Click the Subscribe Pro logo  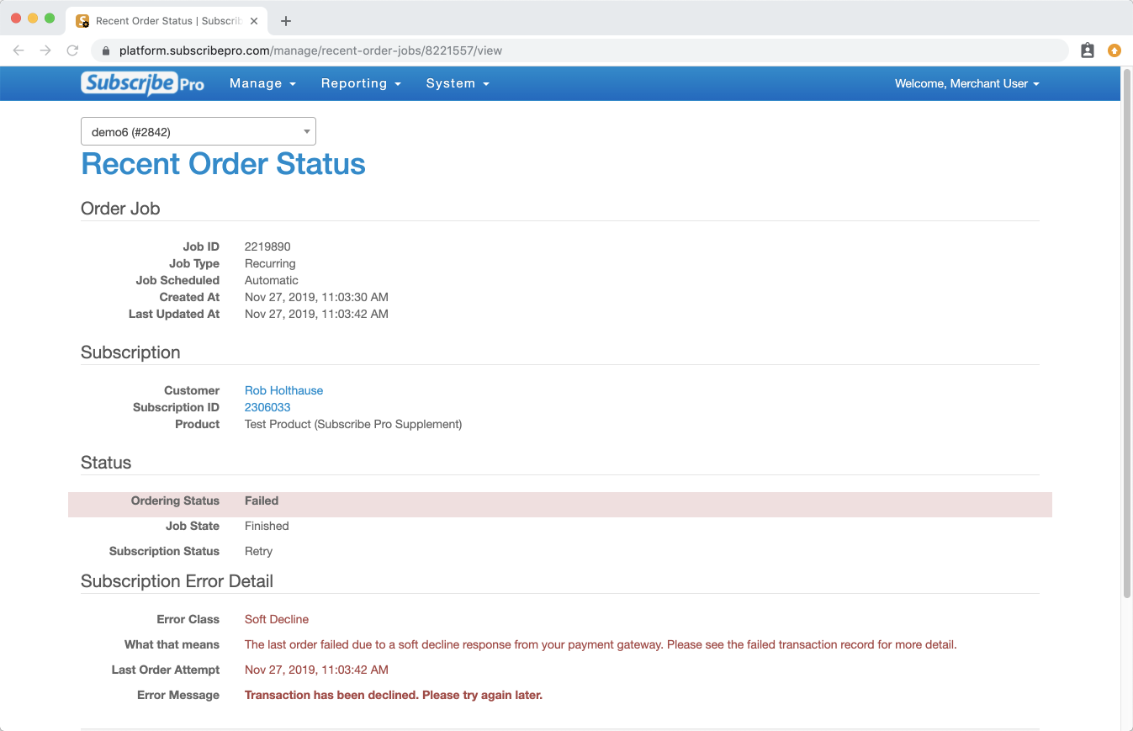(142, 83)
